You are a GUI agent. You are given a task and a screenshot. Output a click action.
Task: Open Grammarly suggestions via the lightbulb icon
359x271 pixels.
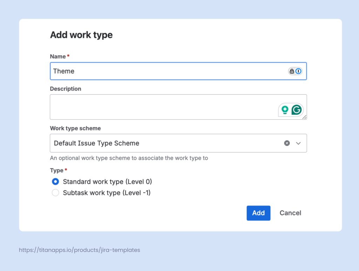pos(285,110)
